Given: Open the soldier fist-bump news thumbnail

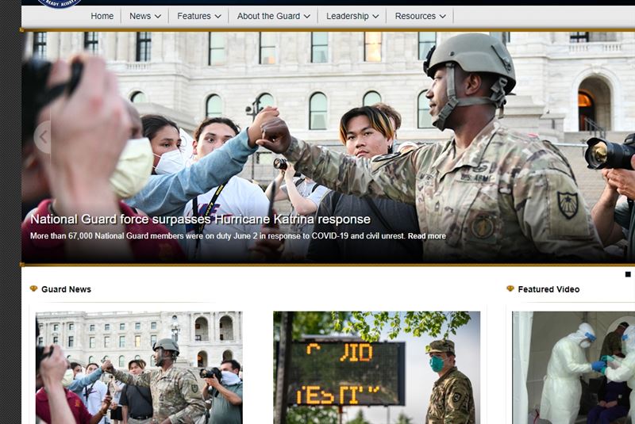Looking at the screenshot, I should (140, 368).
